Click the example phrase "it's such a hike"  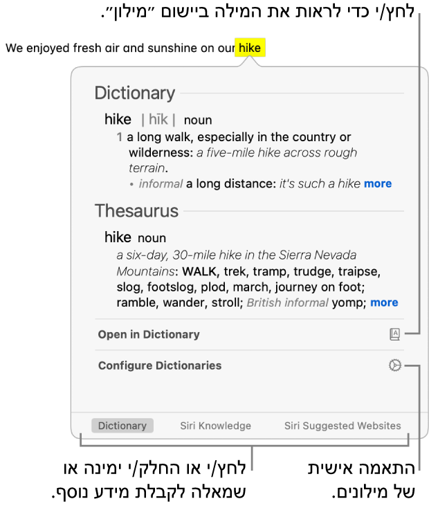point(320,183)
